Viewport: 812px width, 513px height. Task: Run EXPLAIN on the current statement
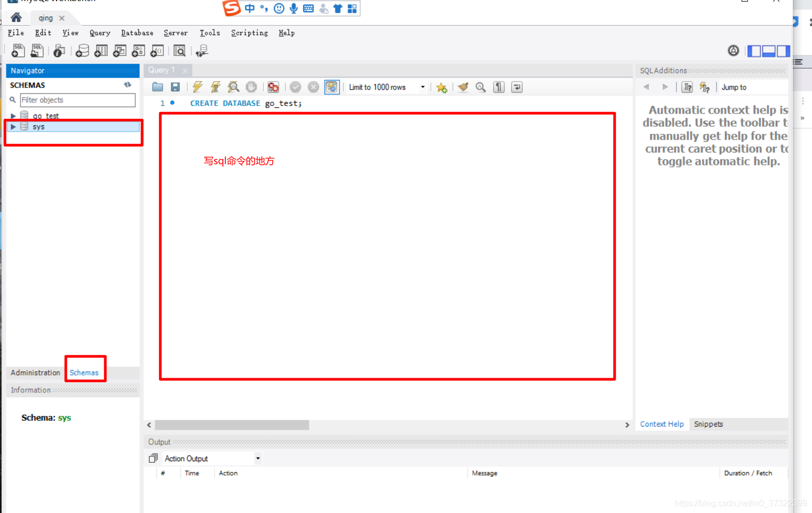coord(233,87)
